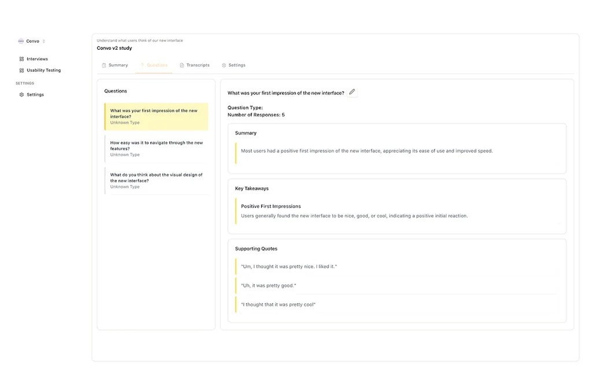Expand the Convo workspace switcher chevron
Image resolution: width=592 pixels, height=370 pixels.
(x=43, y=41)
